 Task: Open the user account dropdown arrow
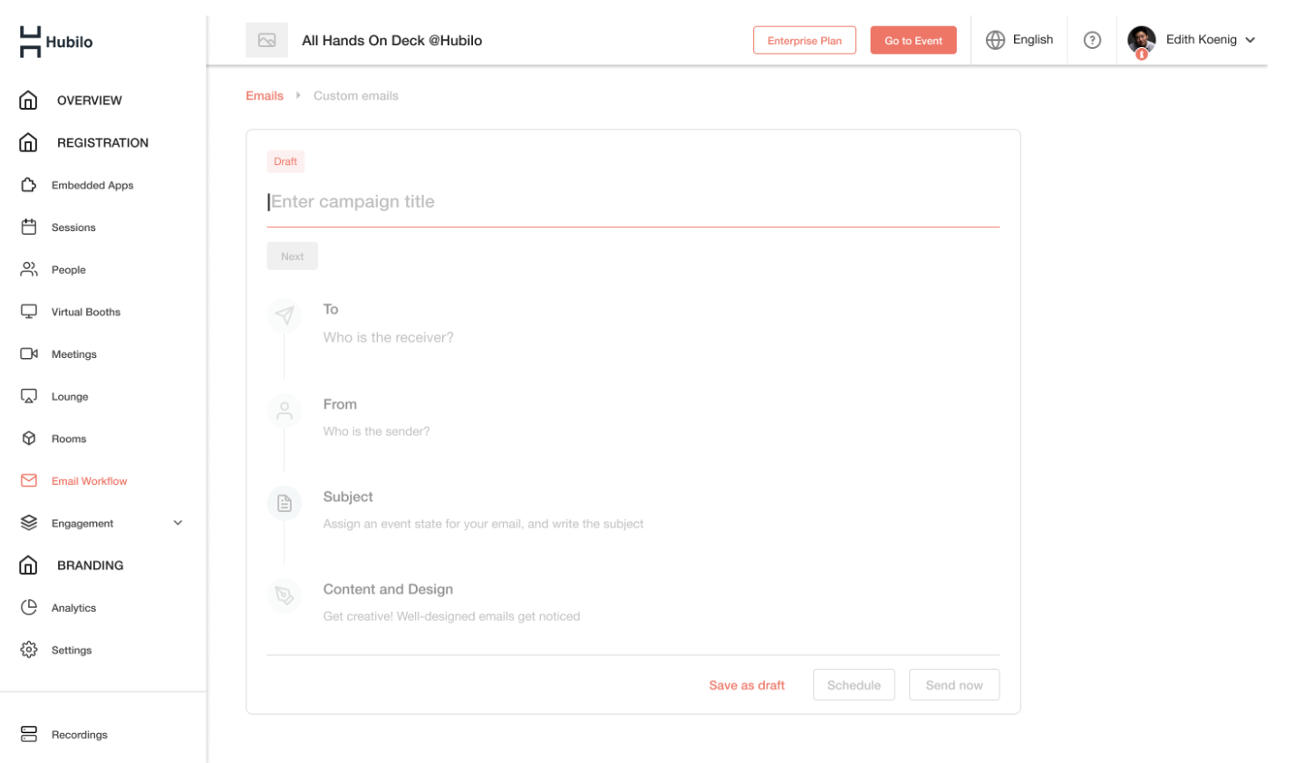[1251, 40]
